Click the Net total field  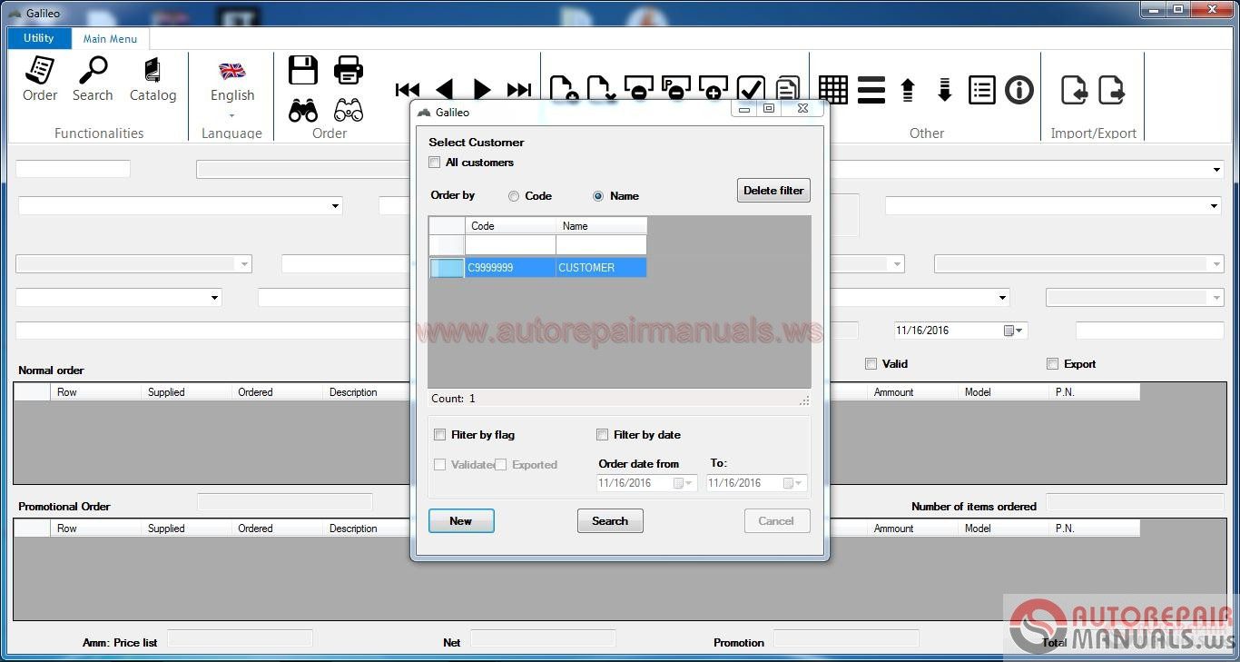(543, 639)
